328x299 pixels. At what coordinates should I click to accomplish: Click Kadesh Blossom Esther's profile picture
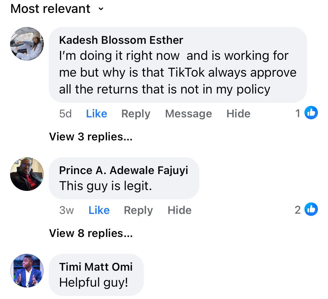[x=27, y=44]
